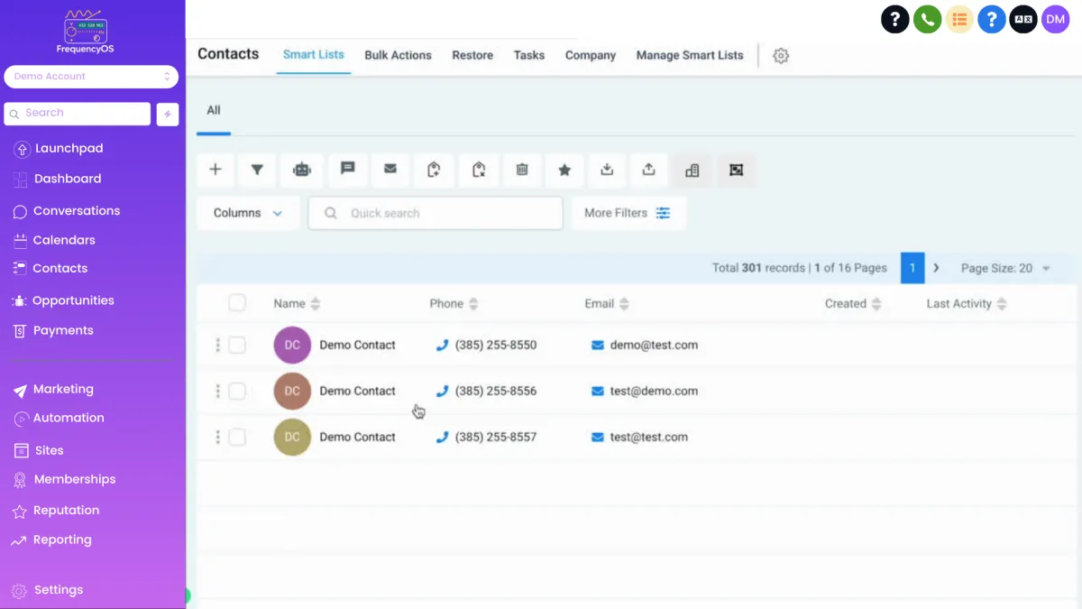Switch to the Bulk Actions tab

point(398,55)
